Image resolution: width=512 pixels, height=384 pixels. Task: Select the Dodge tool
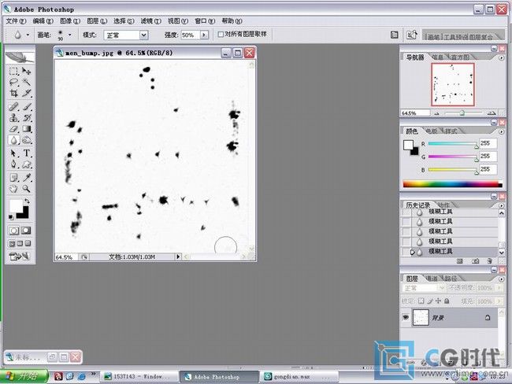point(27,140)
